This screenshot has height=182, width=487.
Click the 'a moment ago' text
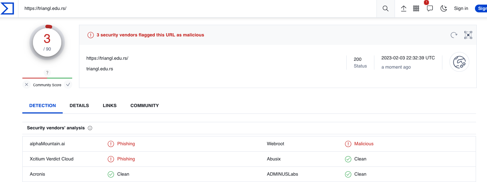coord(396,67)
